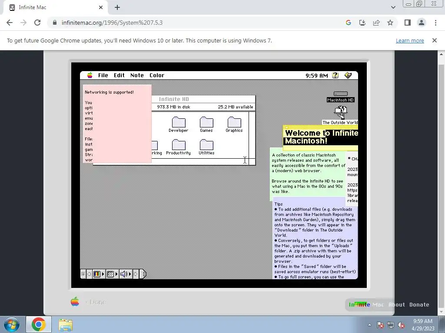The image size is (445, 333).
Task: Go back in Chrome
Action: coord(10,23)
